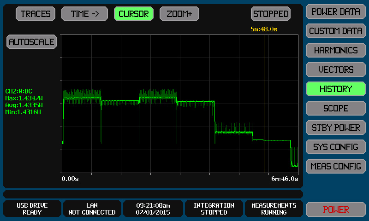Click the ZOOM+ button
The image size is (369, 221).
pos(179,14)
